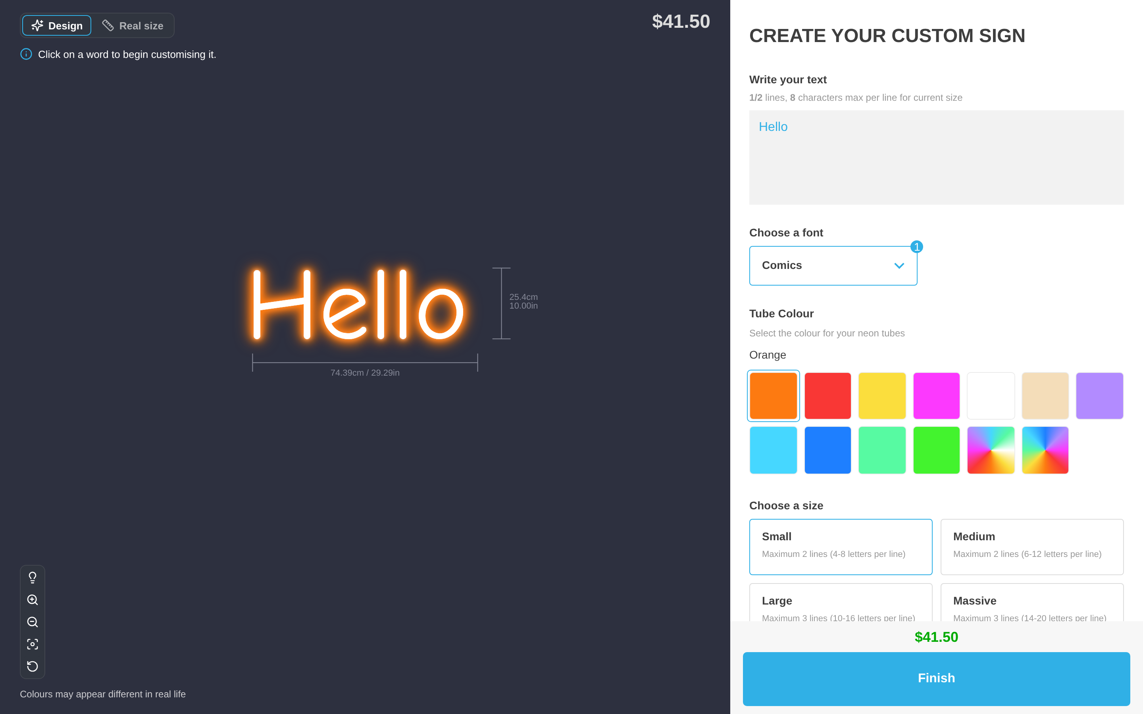Toggle the lightbulb on/off icon
Image resolution: width=1143 pixels, height=714 pixels.
click(x=32, y=578)
